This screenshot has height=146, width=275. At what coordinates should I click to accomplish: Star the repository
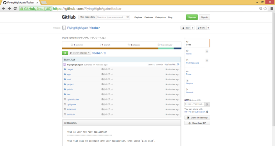tap(186, 28)
